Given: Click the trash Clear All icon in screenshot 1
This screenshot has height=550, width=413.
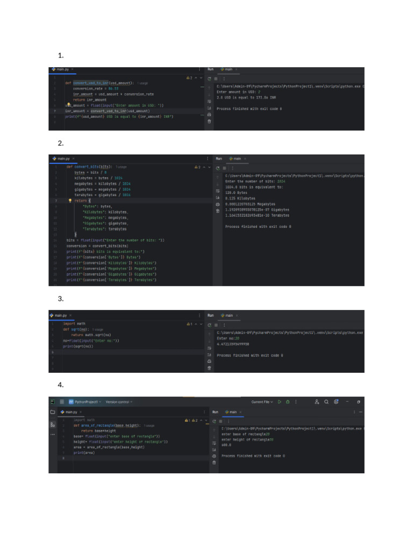Looking at the screenshot, I should [x=209, y=121].
